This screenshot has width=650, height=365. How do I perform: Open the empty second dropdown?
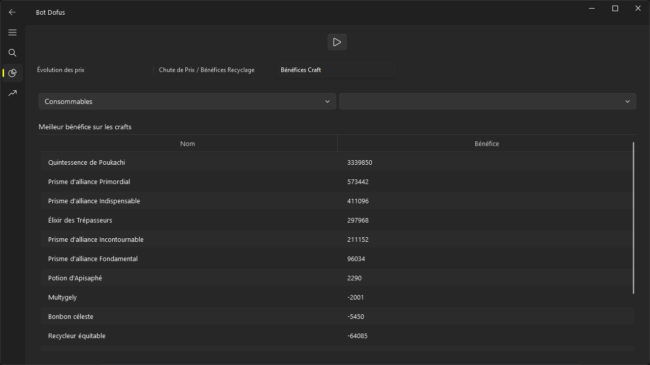[x=487, y=101]
